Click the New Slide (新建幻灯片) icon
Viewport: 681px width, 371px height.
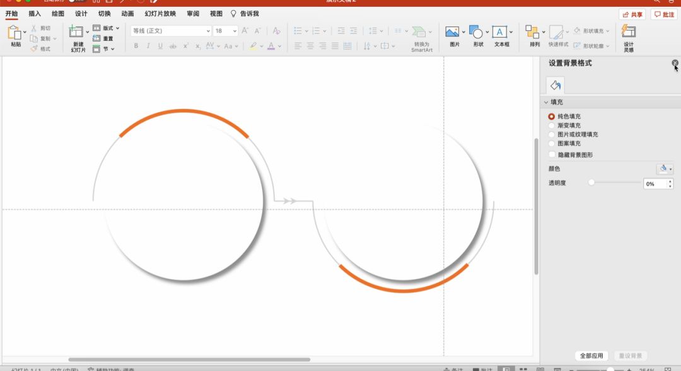[x=76, y=31]
